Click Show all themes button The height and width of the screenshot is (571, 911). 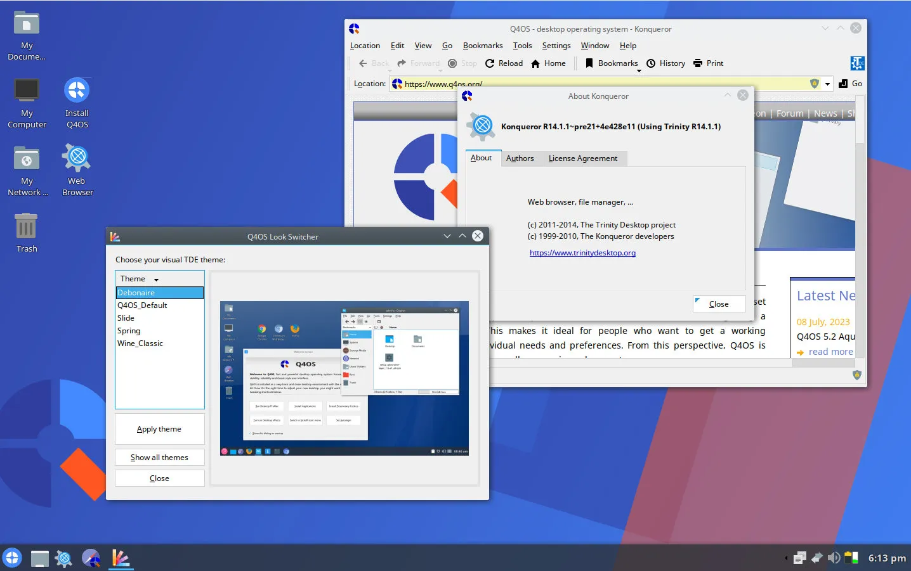pyautogui.click(x=159, y=458)
